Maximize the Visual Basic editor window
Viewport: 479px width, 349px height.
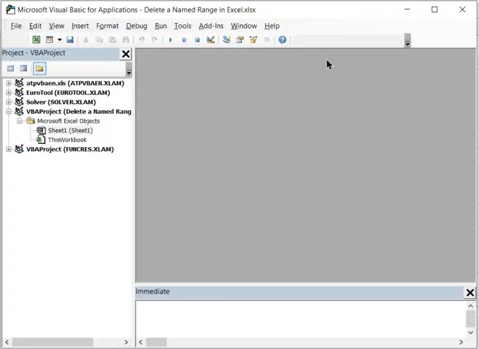(434, 10)
